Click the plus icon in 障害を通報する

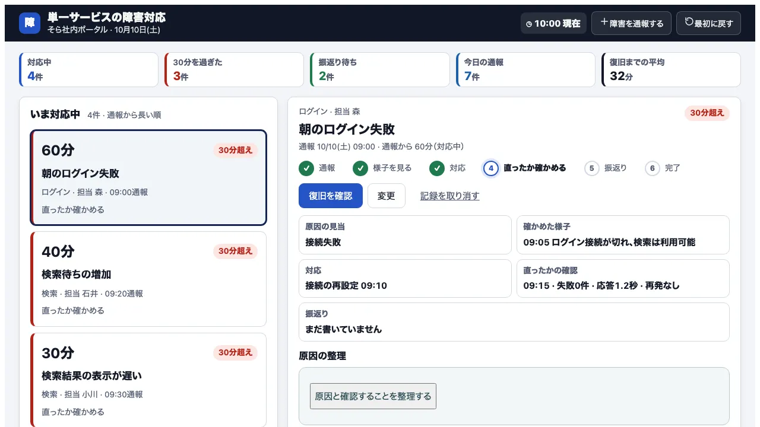click(x=604, y=22)
